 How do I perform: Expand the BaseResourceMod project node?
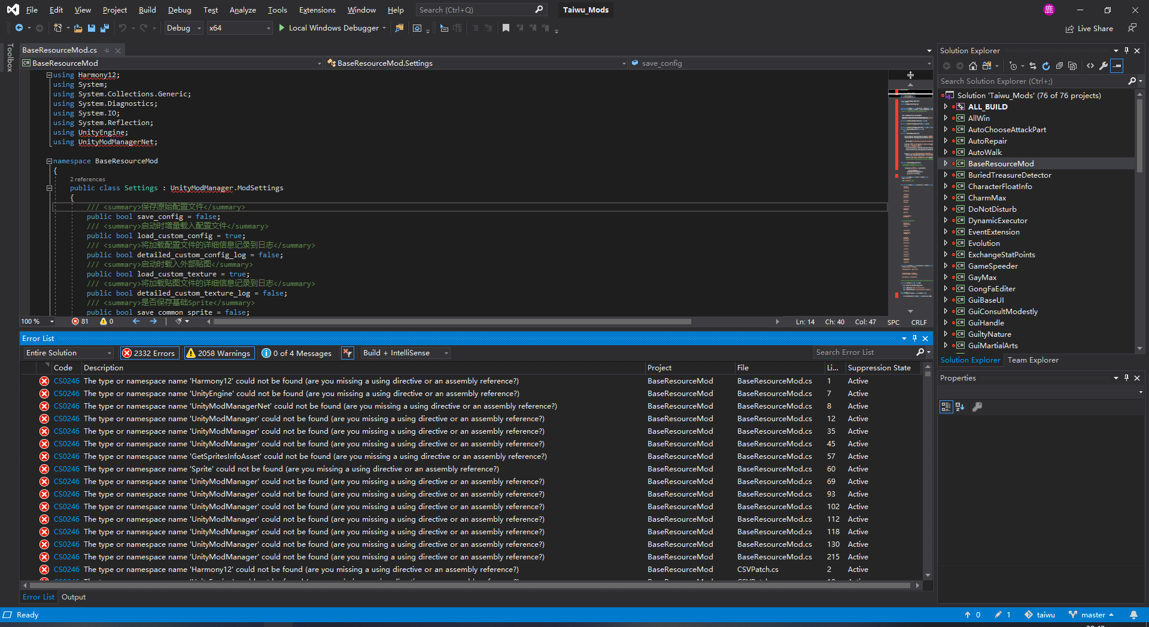(946, 163)
